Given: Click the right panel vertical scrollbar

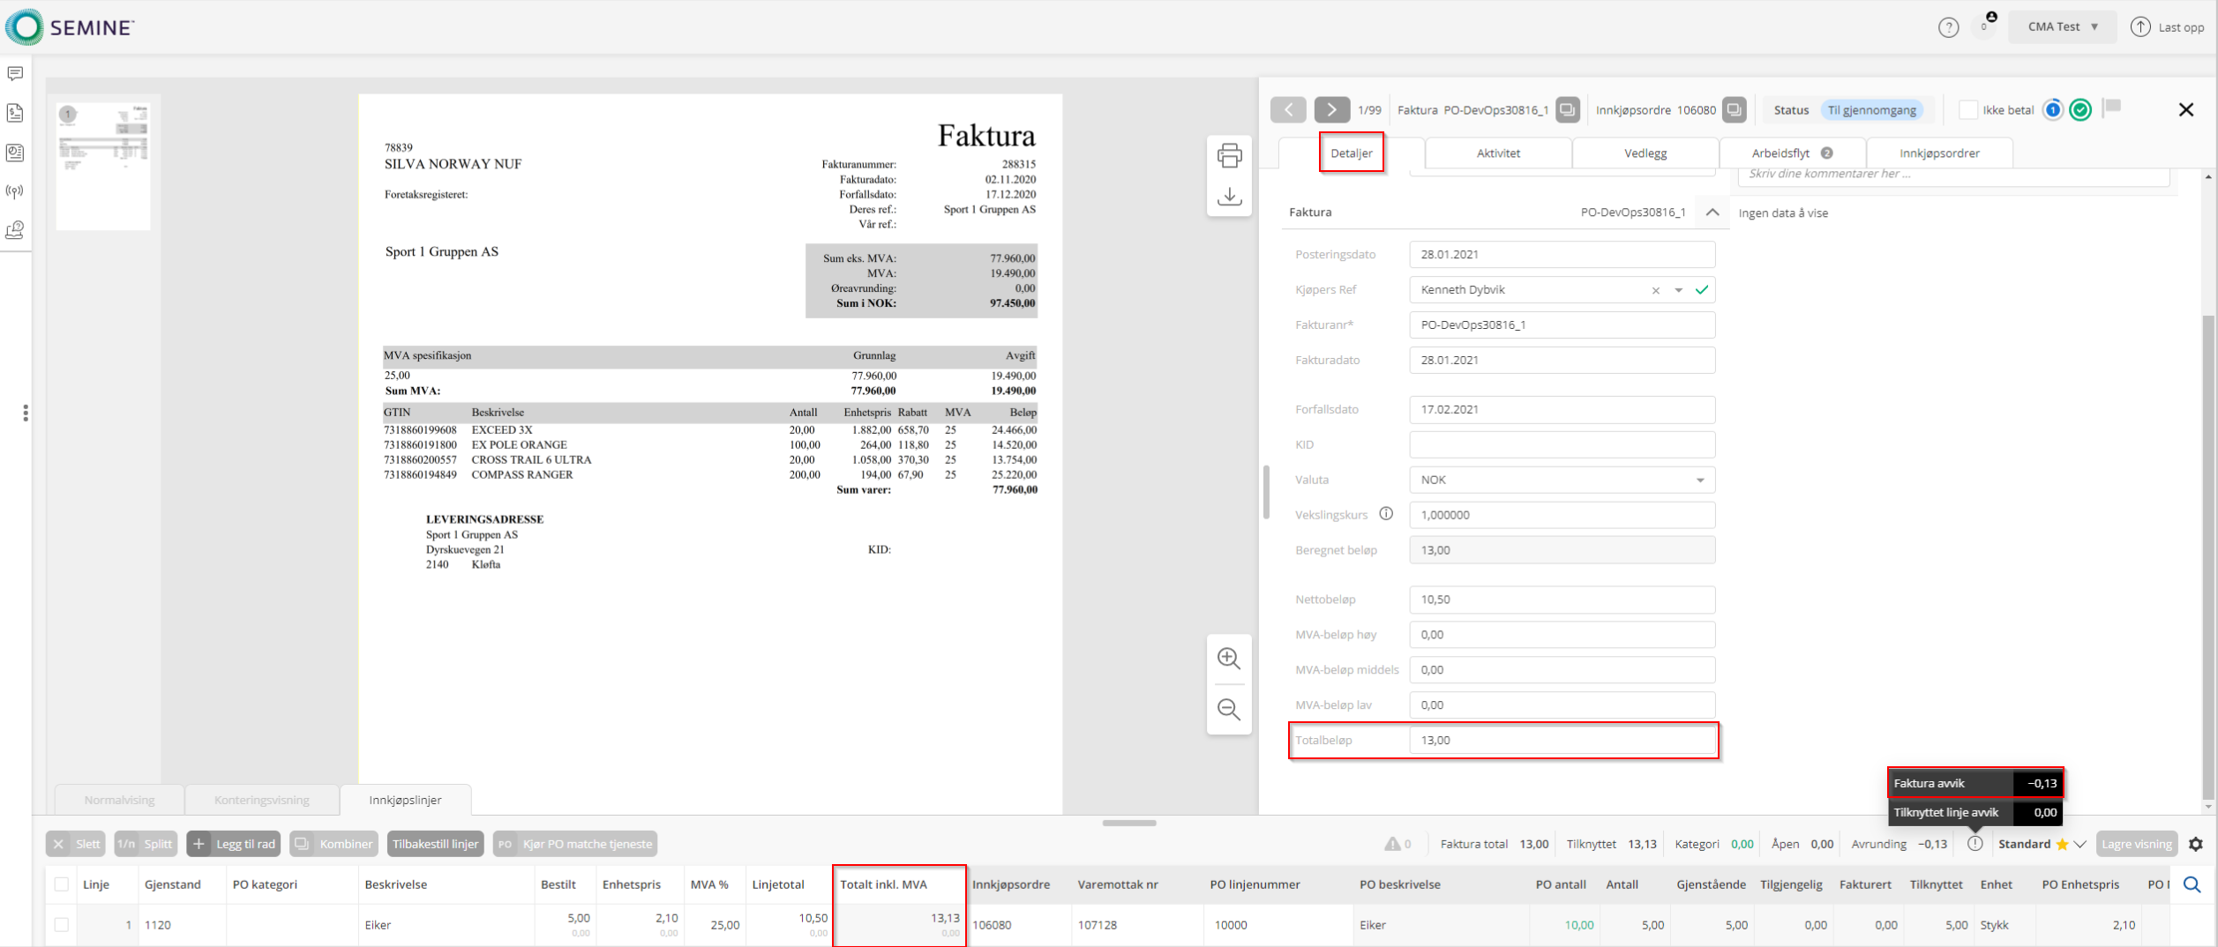Looking at the screenshot, I should [x=2208, y=529].
